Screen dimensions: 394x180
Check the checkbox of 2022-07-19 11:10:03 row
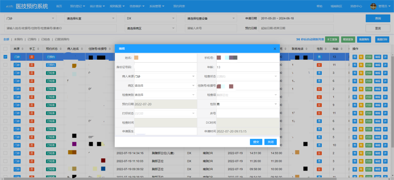click(x=5, y=161)
